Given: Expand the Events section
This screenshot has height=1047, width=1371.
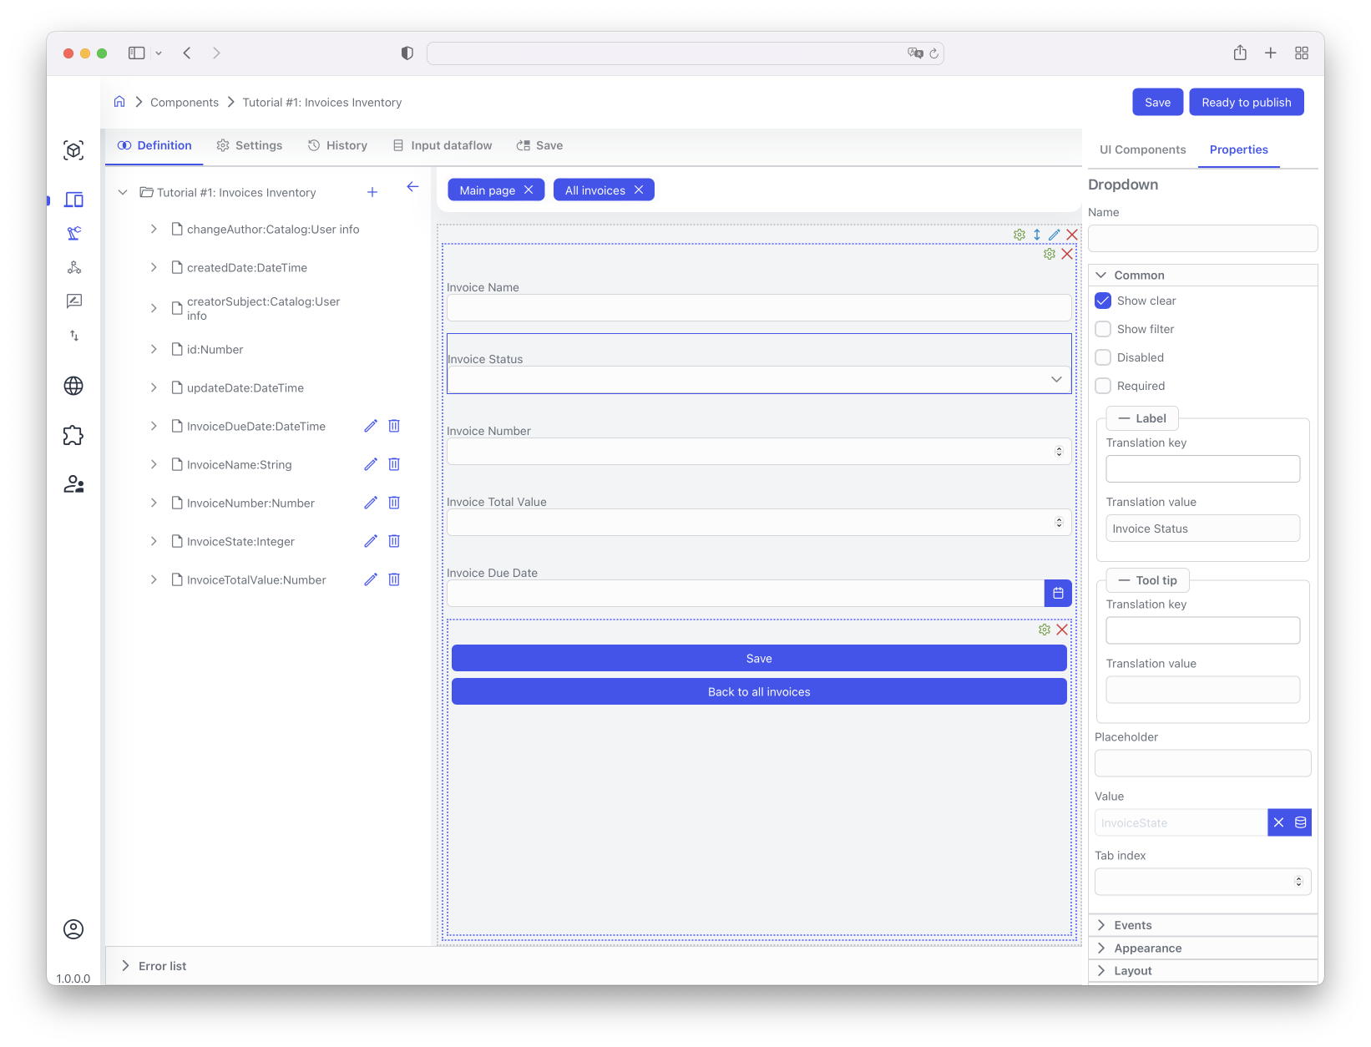Looking at the screenshot, I should [x=1132, y=925].
